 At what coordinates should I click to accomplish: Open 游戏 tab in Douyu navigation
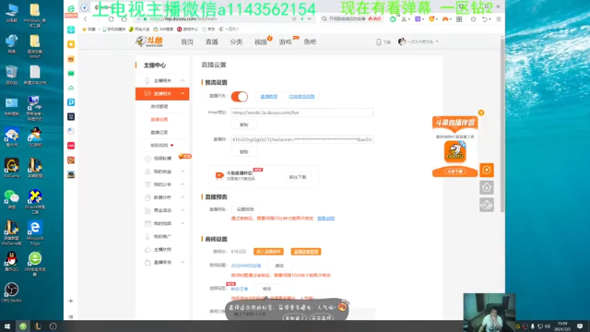coord(285,41)
